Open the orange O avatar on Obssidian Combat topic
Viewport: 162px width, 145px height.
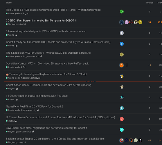tap(121, 65)
